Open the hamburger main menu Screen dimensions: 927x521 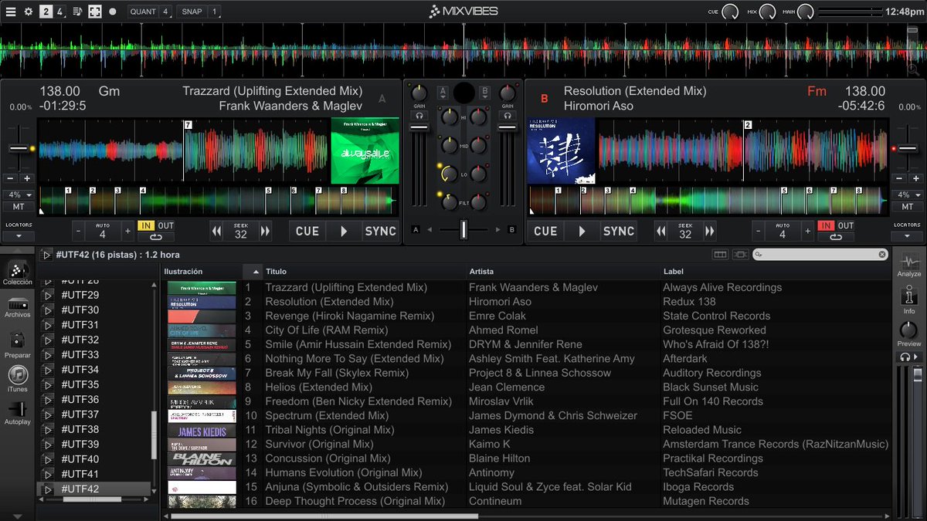(10, 12)
